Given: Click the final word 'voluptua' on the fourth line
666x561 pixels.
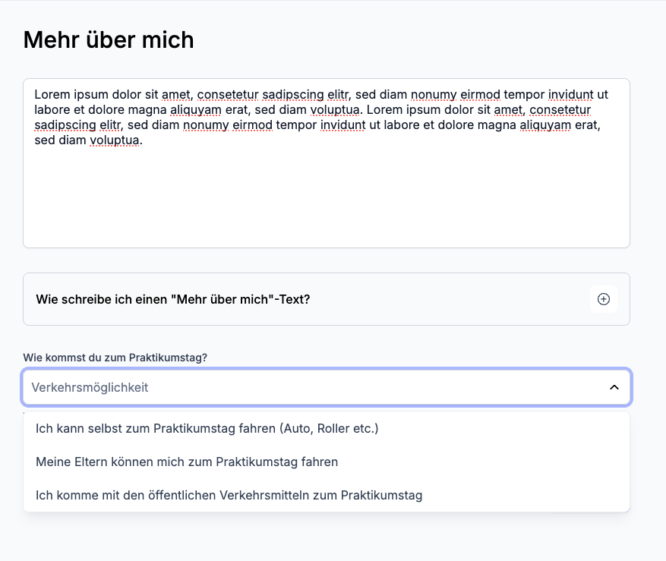Looking at the screenshot, I should coord(115,140).
